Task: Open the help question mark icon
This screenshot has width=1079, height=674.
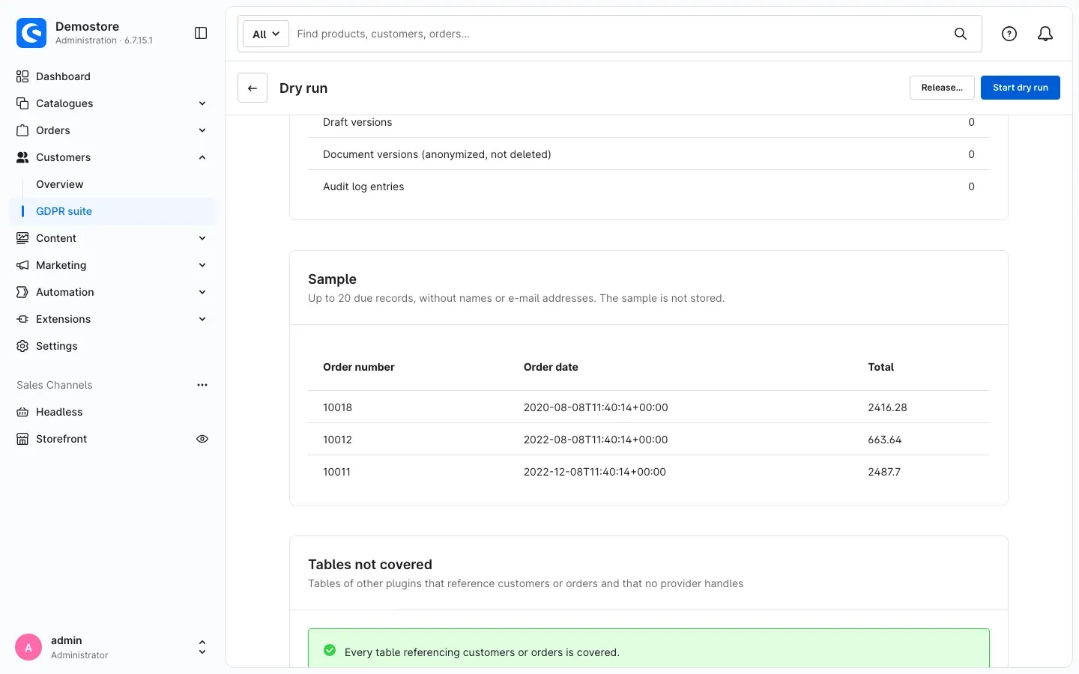Action: pyautogui.click(x=1009, y=34)
